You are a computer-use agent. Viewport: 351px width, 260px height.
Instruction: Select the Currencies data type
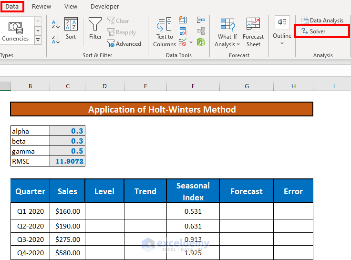tap(15, 31)
